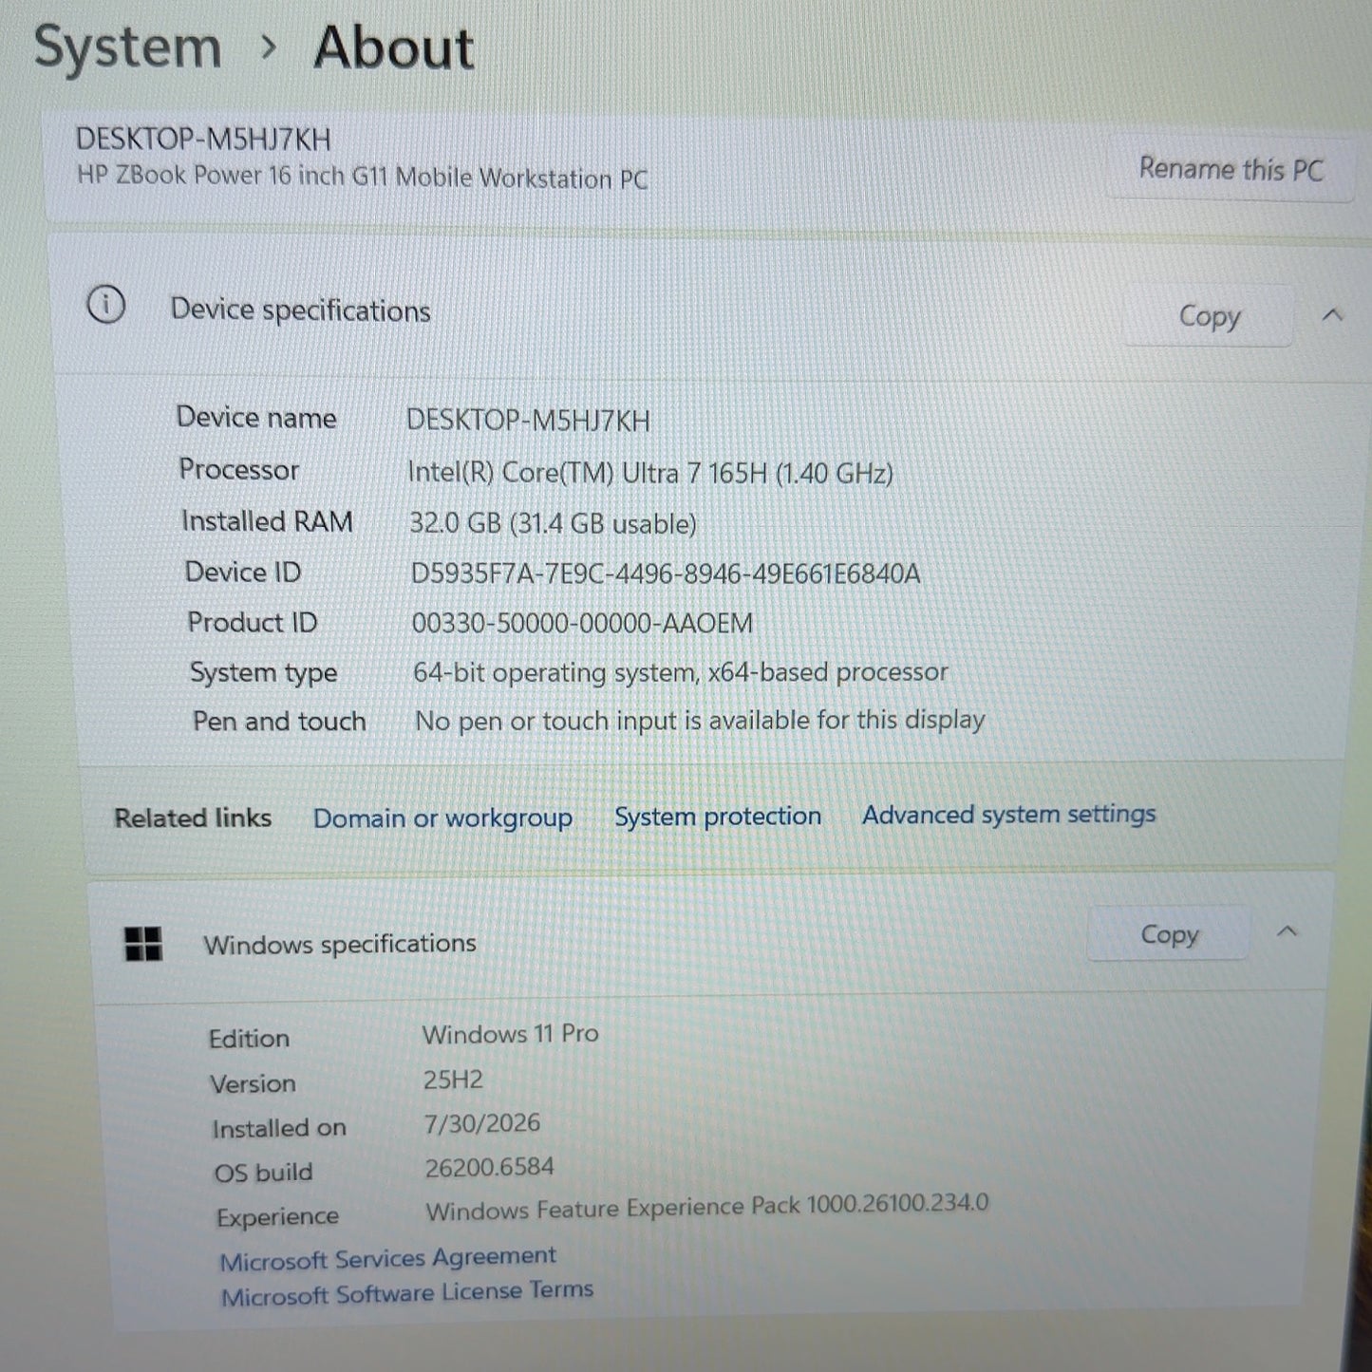Click the OS build label
The height and width of the screenshot is (1372, 1372).
(x=263, y=1173)
